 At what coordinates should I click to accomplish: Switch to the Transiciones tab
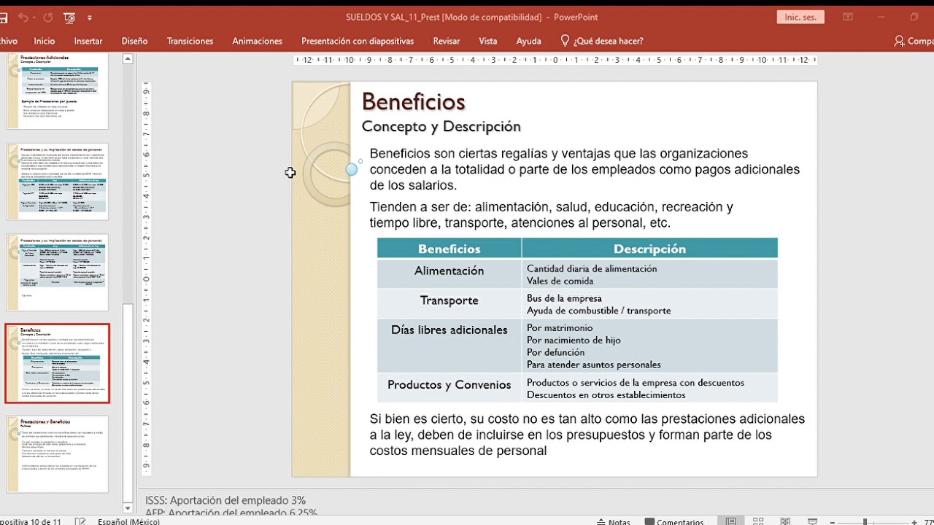point(190,41)
